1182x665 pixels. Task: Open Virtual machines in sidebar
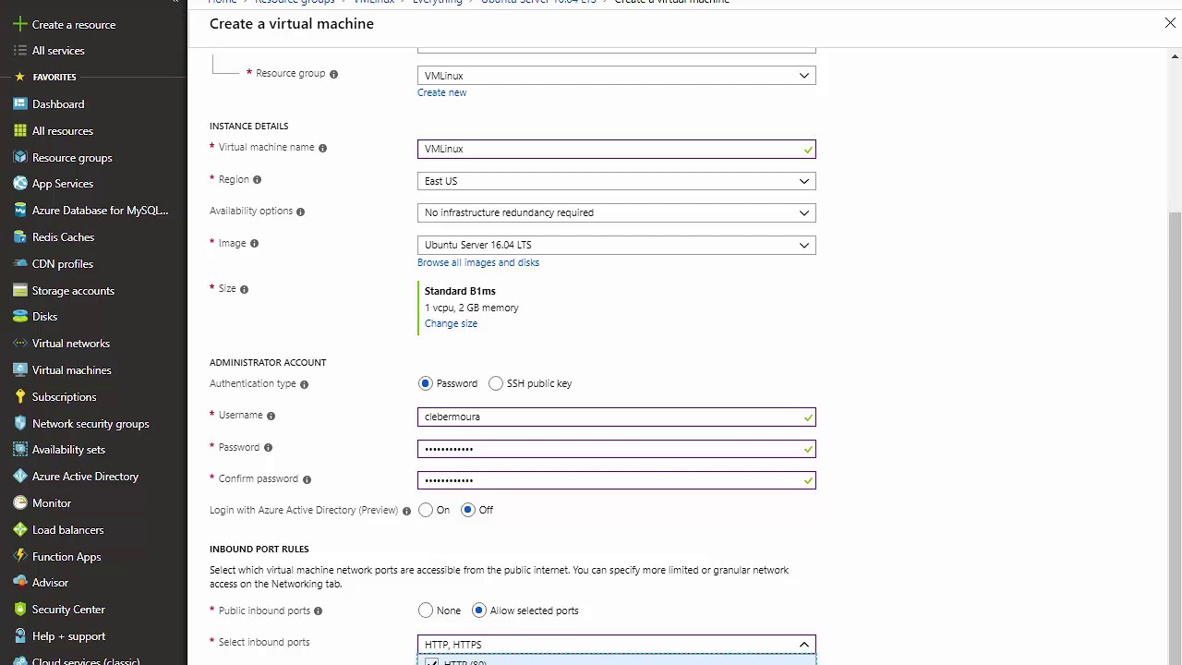pos(72,370)
